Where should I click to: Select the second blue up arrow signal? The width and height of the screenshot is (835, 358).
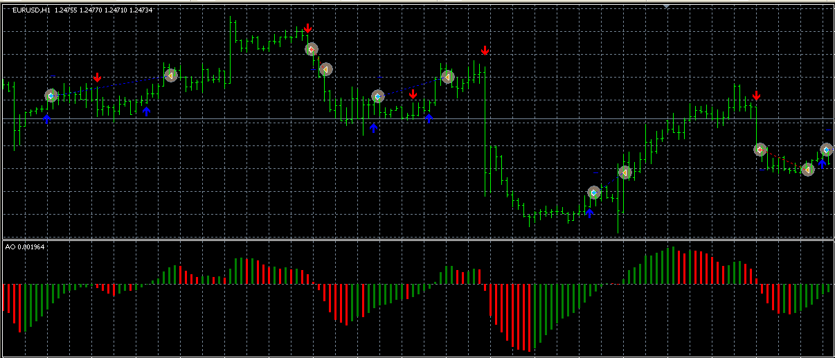(x=146, y=111)
